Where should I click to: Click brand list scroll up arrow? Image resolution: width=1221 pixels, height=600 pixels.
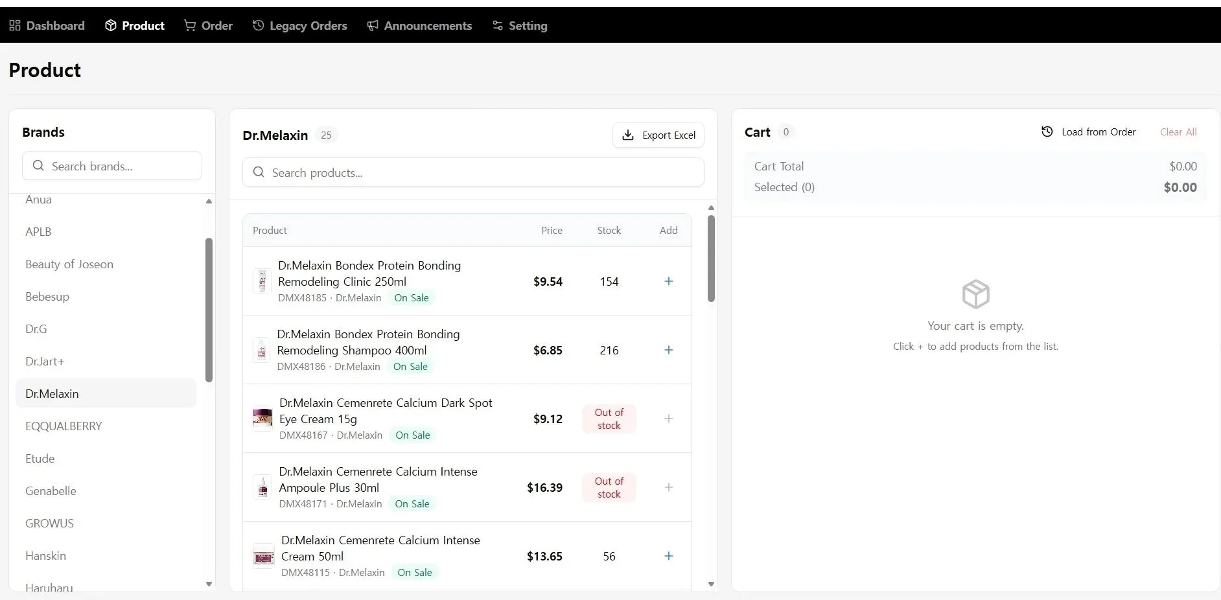(209, 201)
